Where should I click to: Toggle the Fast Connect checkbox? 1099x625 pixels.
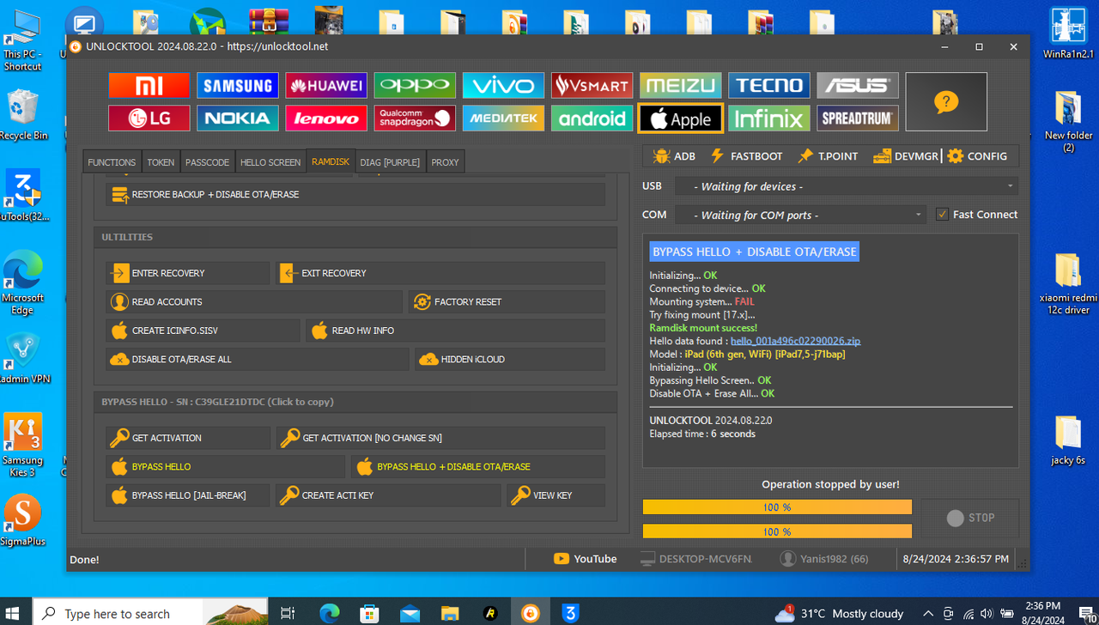click(942, 215)
